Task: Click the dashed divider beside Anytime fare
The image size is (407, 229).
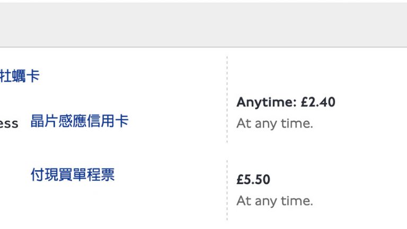Action: (x=227, y=101)
